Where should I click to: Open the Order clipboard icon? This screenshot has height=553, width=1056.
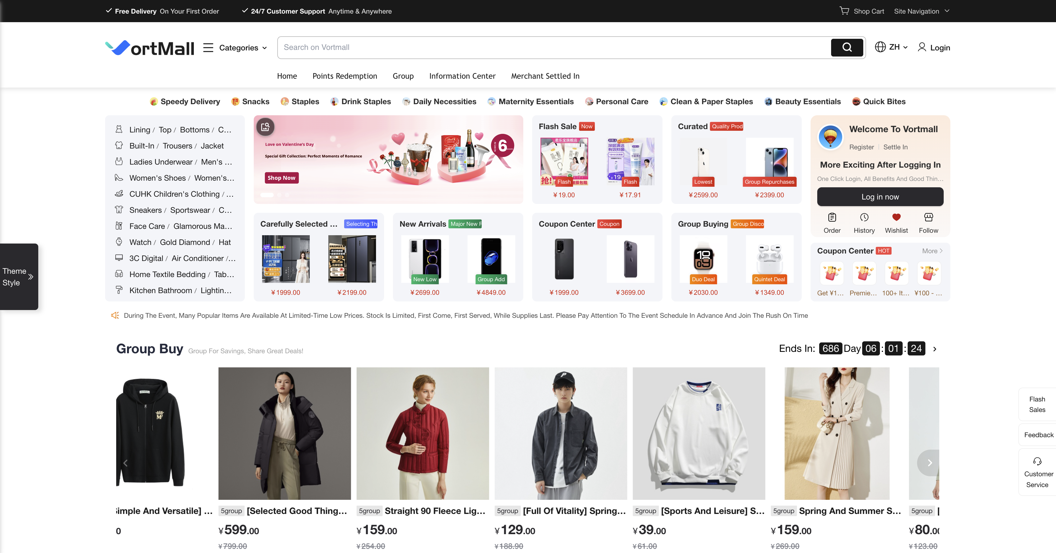tap(832, 217)
